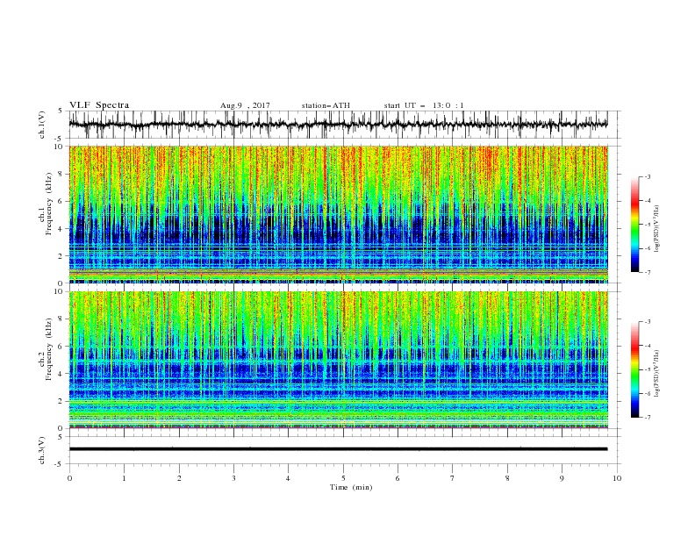The width and height of the screenshot is (695, 537).
Task: Click the "3" time axis tick label
Action: pyautogui.click(x=233, y=478)
